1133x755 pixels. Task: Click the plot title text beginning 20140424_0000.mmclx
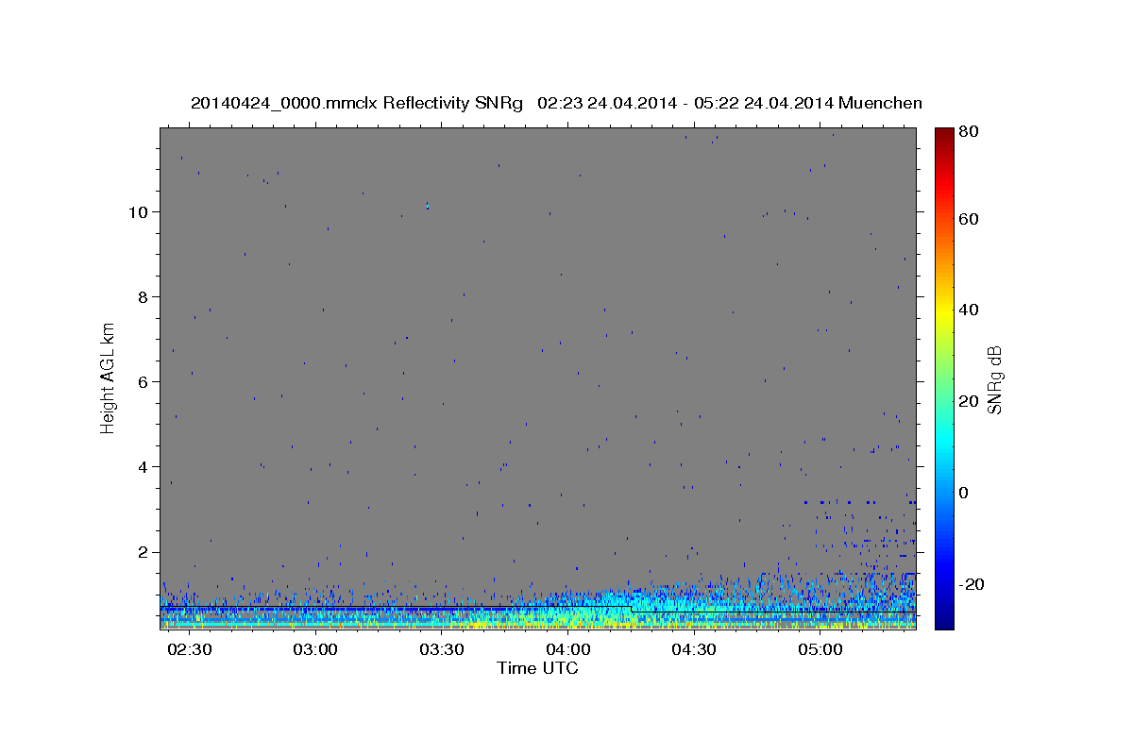[556, 103]
